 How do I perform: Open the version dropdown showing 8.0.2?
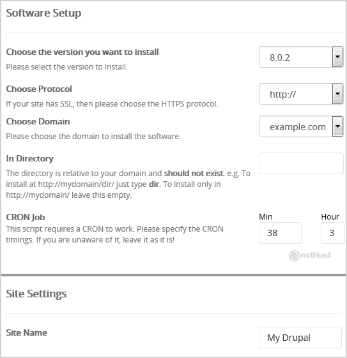coord(301,57)
